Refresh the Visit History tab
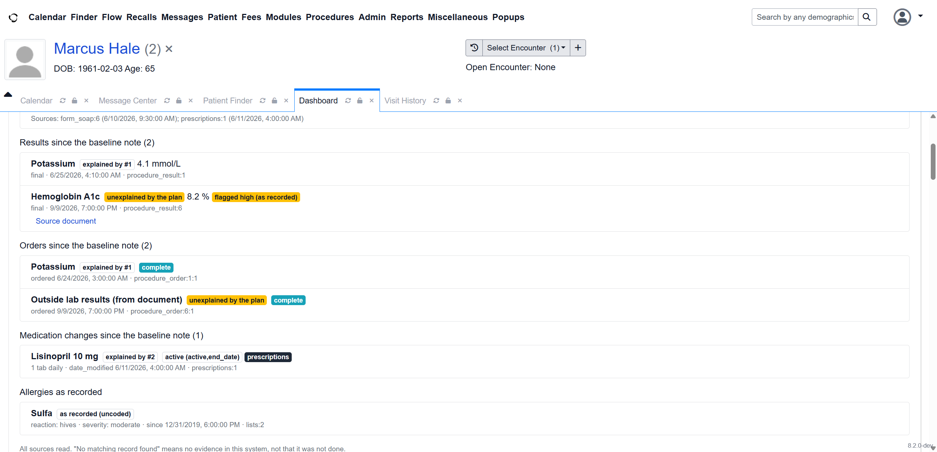 (436, 100)
